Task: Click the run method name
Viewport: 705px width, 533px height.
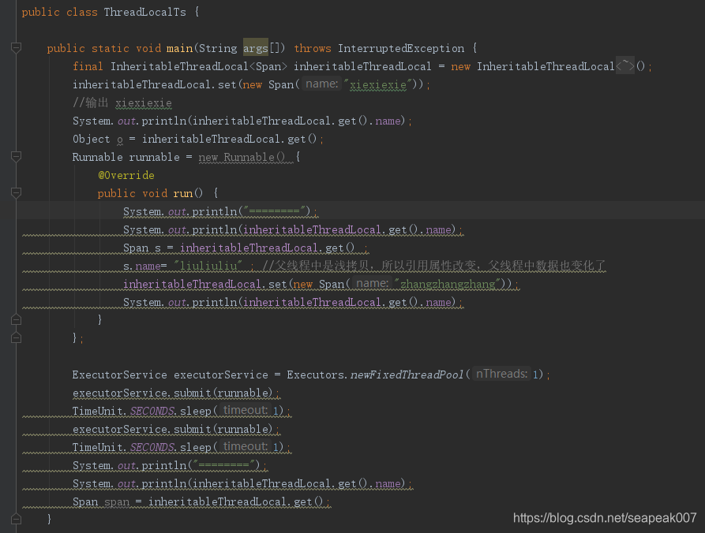Action: pos(183,193)
